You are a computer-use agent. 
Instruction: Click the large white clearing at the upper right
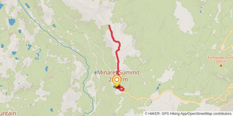pyautogui.click(x=184, y=18)
